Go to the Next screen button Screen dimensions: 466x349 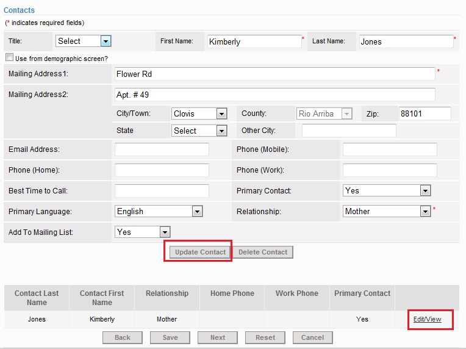[218, 337]
